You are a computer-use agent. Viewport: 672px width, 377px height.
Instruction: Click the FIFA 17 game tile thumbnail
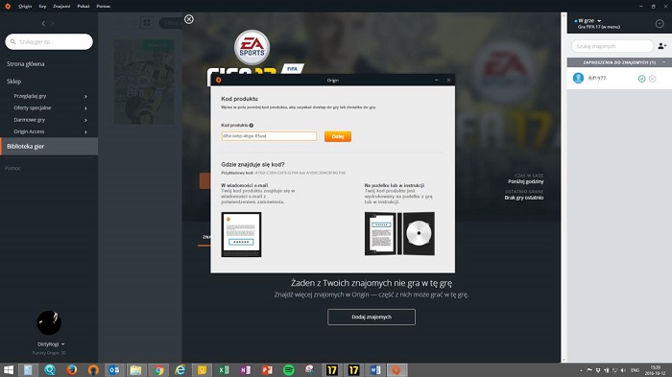144,82
